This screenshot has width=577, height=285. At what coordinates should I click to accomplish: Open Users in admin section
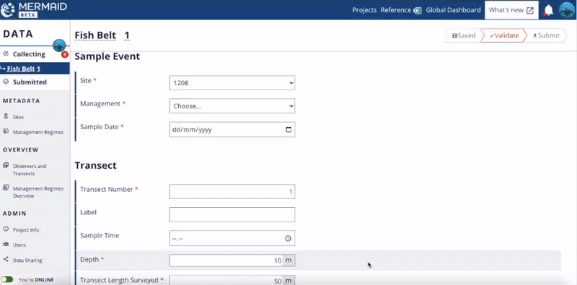(19, 245)
